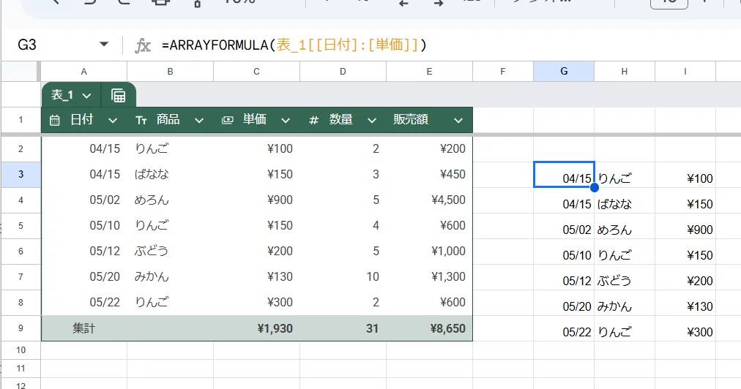The width and height of the screenshot is (741, 389).
Task: Click the ¥1,000 cell in ぶどう row
Action: click(x=448, y=251)
